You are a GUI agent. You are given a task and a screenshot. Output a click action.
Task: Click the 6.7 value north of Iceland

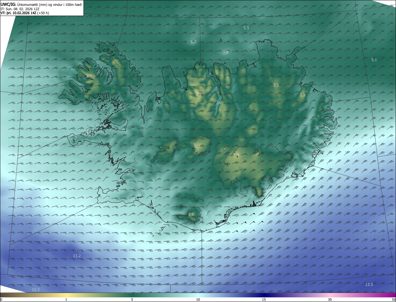point(193,42)
